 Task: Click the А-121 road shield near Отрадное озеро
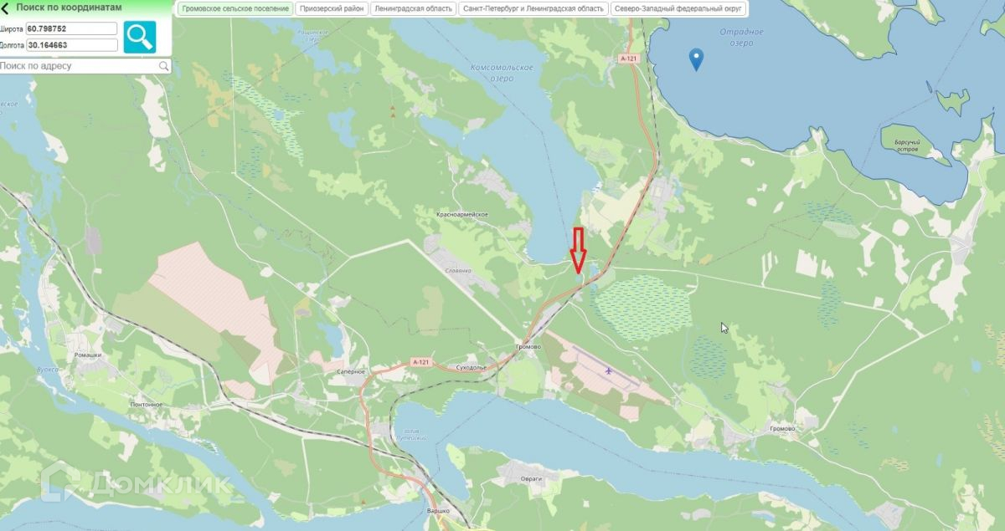tap(629, 59)
